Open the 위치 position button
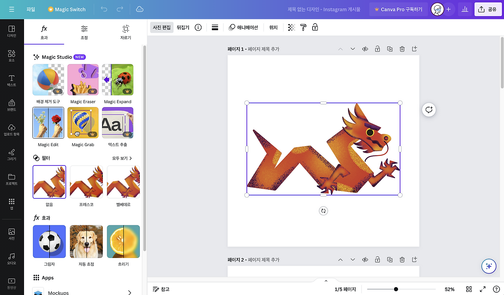Screen dimensions: 504x295 coord(273,28)
